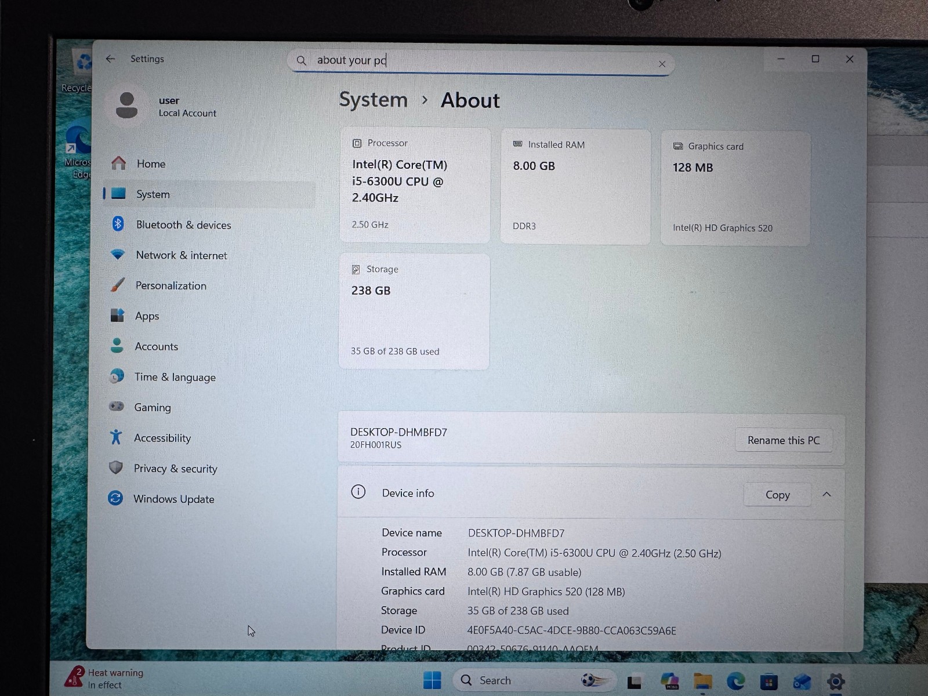This screenshot has height=696, width=928.
Task: Click the Time & language clock icon
Action: pyautogui.click(x=117, y=376)
